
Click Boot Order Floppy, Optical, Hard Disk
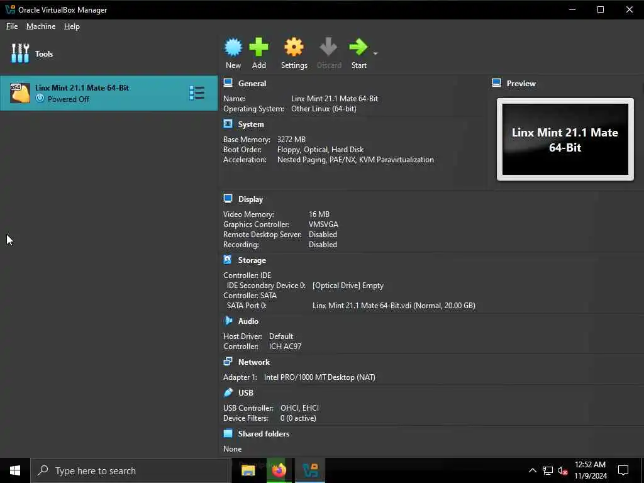320,150
